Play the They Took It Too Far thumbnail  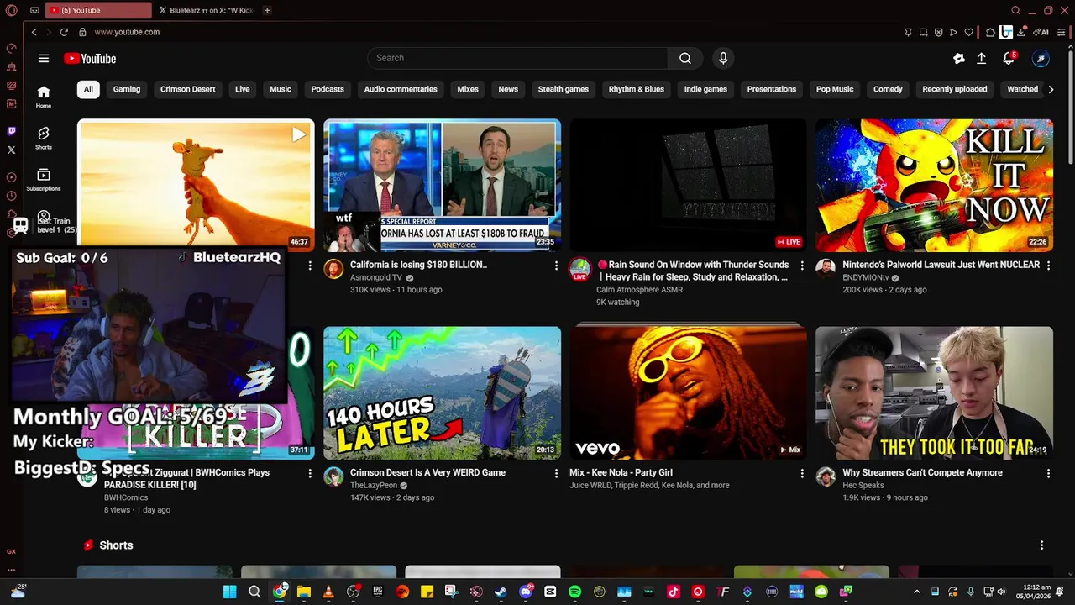tap(934, 393)
